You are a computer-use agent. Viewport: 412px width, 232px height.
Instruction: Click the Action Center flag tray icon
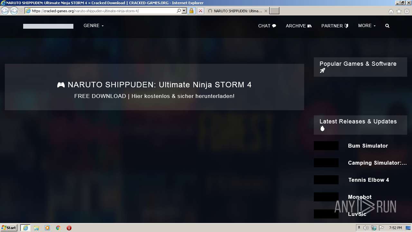(381, 228)
